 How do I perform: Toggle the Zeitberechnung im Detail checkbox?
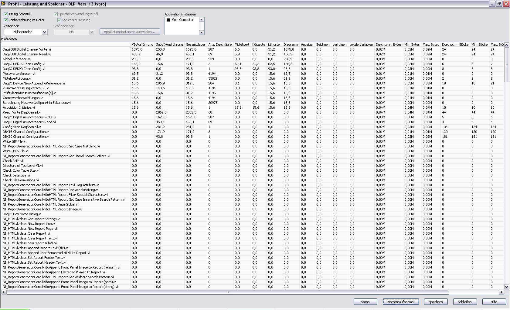click(6, 20)
